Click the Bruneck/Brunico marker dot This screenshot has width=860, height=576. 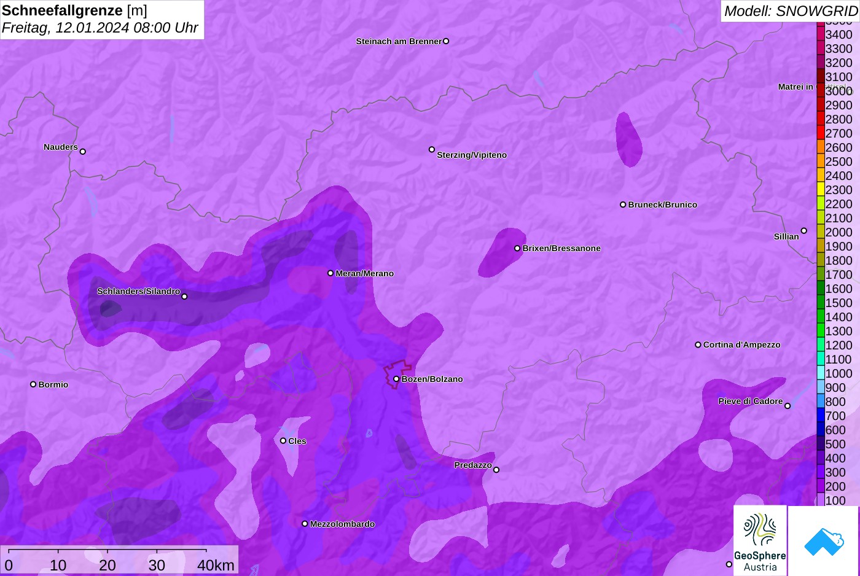tap(623, 204)
